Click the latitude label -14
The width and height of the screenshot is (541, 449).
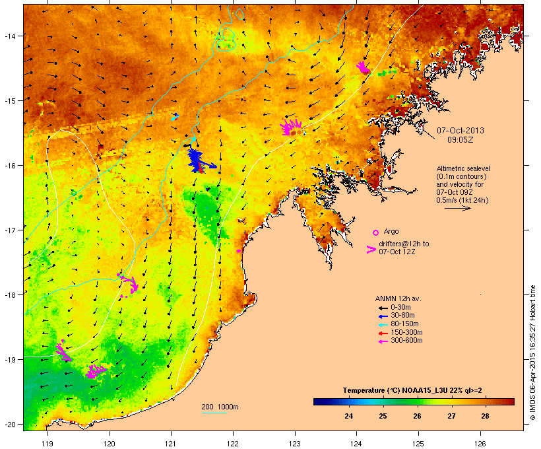(x=9, y=36)
